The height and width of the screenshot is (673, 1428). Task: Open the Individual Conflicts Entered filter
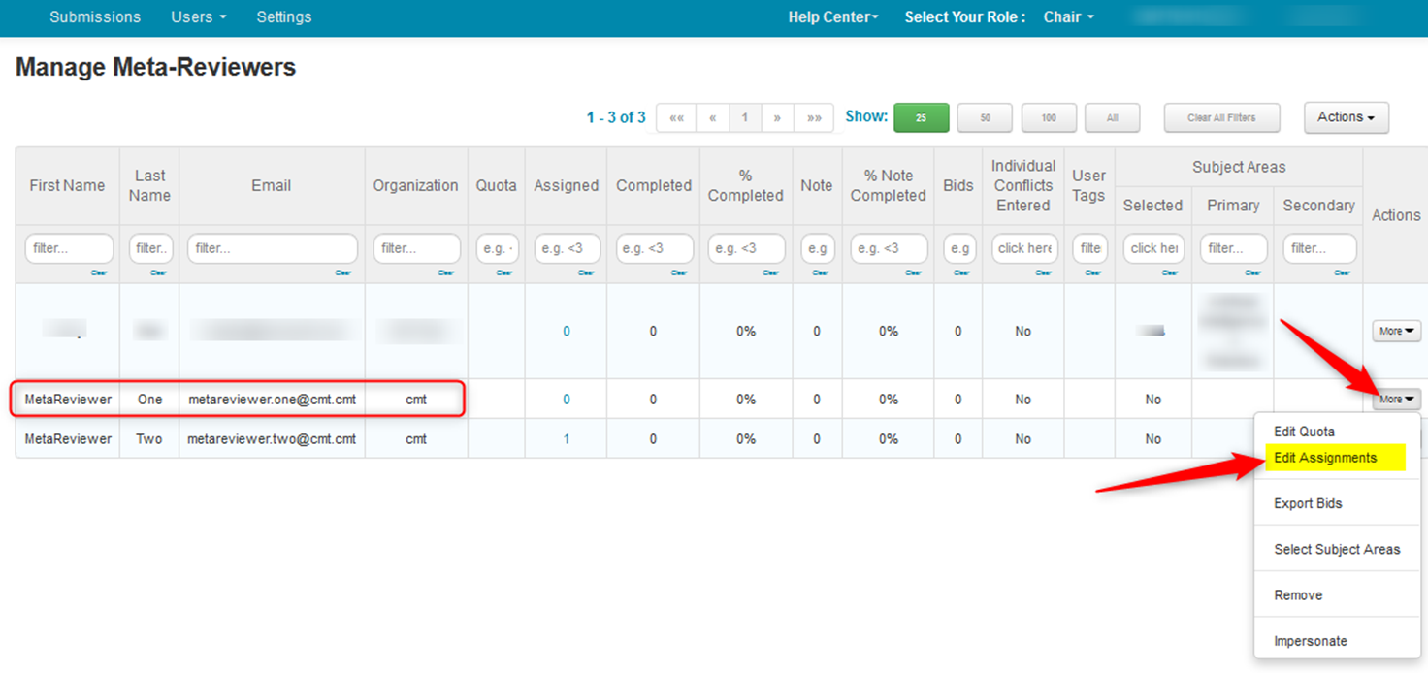point(1023,248)
